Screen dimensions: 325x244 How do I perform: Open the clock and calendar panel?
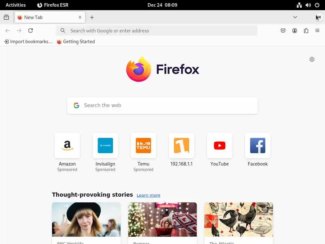tap(162, 5)
